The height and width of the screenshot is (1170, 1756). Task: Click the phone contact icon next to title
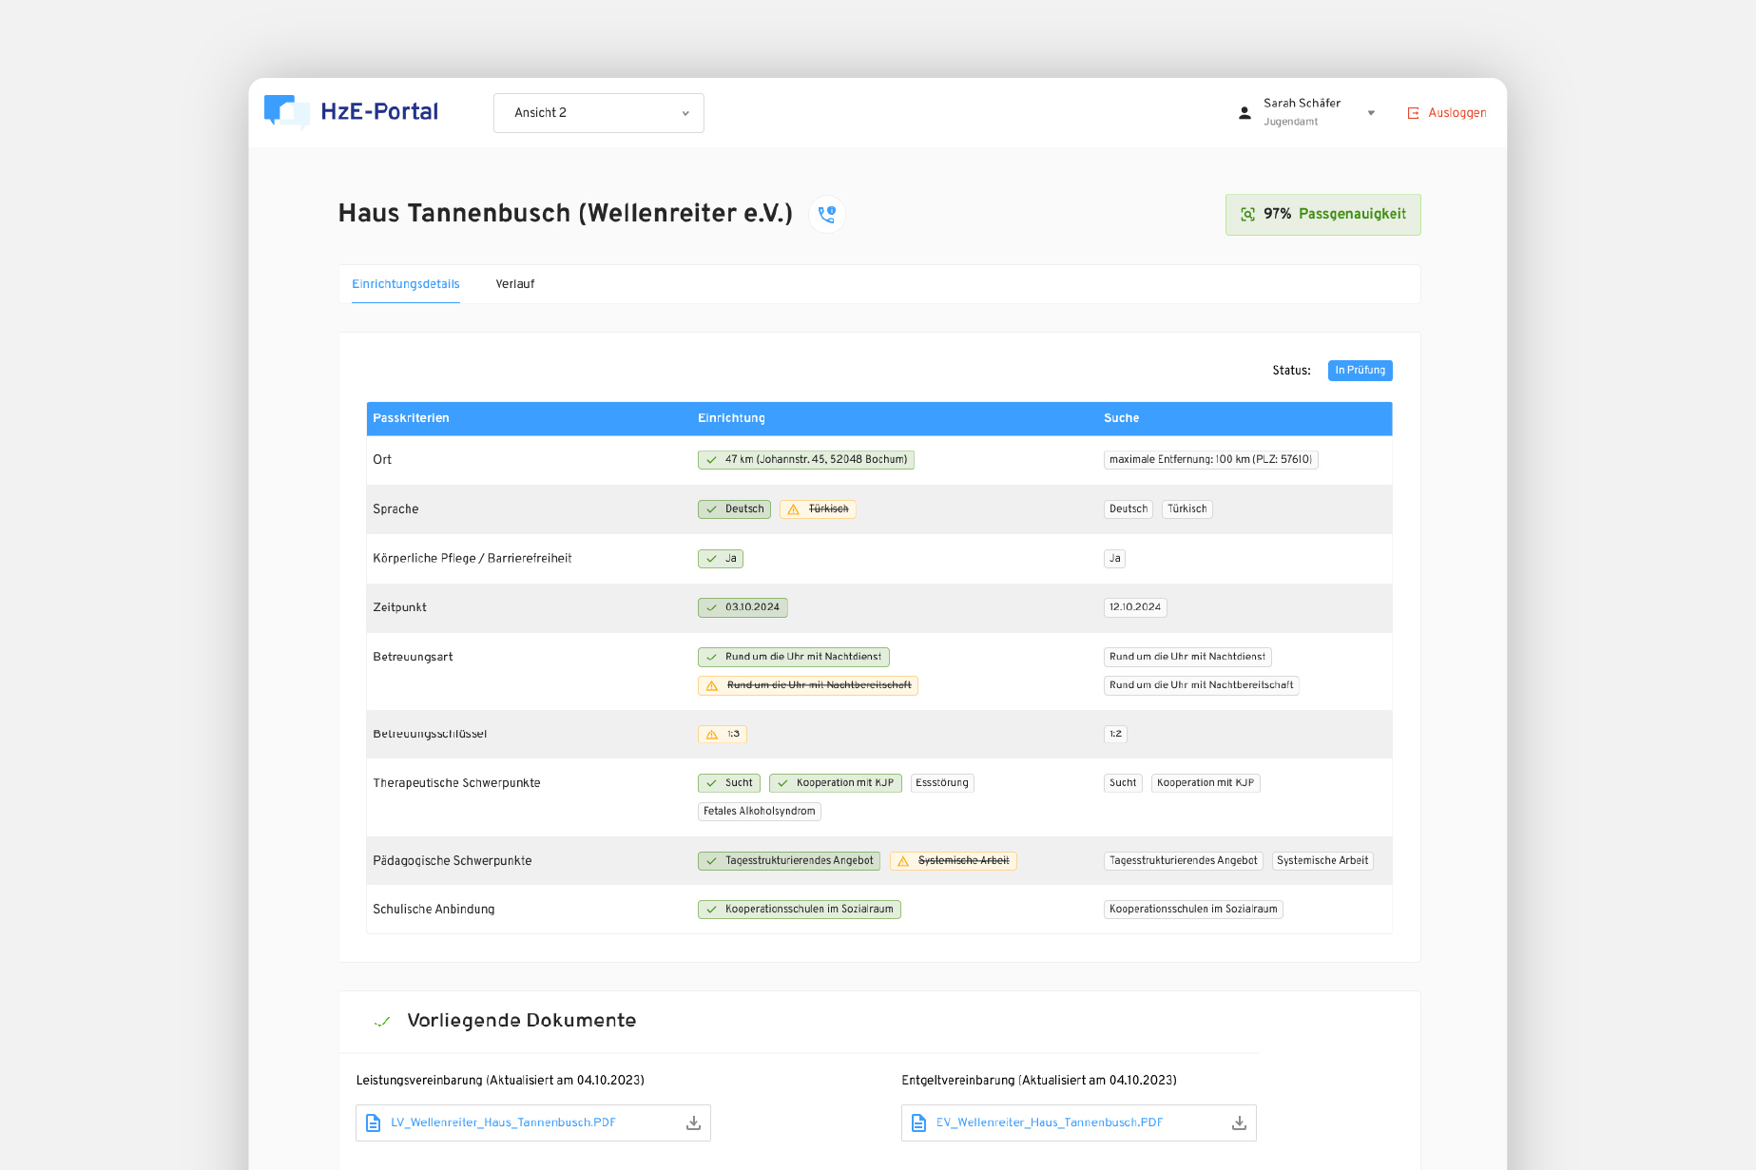[827, 214]
